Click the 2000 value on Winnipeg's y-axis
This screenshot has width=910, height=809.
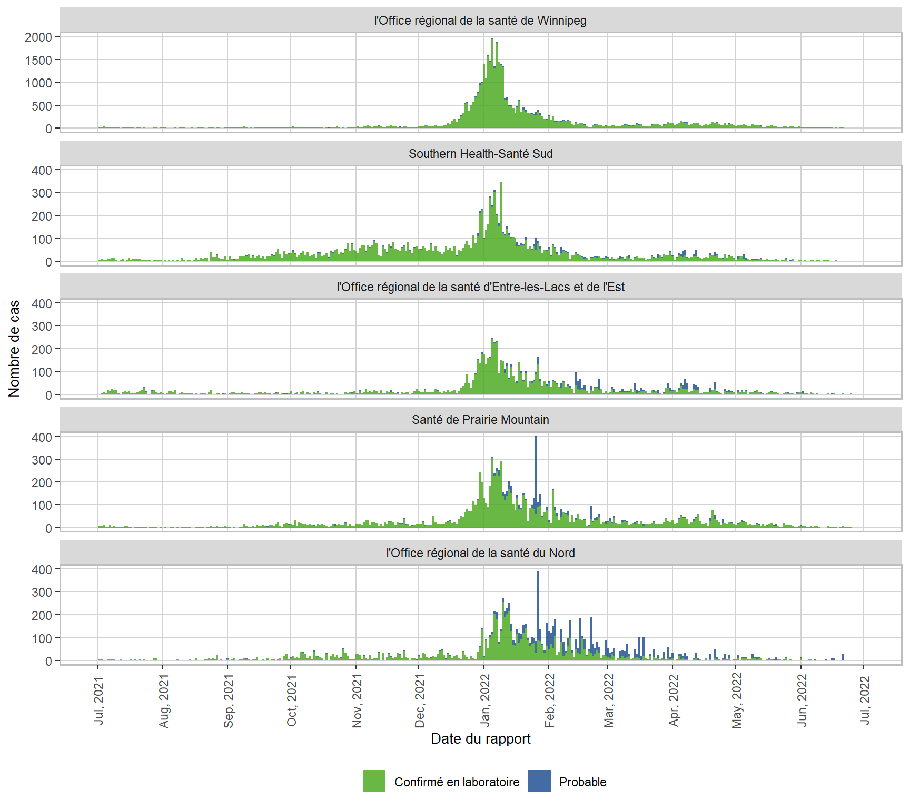point(39,37)
